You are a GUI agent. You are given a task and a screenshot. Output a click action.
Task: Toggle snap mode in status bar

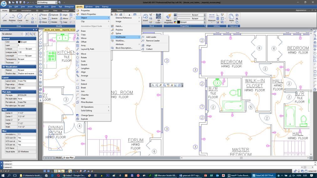[45, 171]
